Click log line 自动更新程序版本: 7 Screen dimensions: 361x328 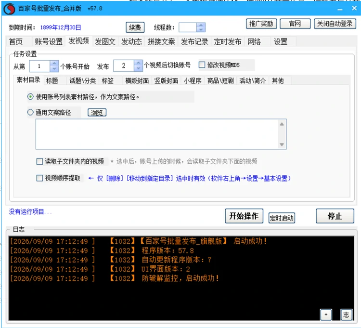tap(111, 260)
